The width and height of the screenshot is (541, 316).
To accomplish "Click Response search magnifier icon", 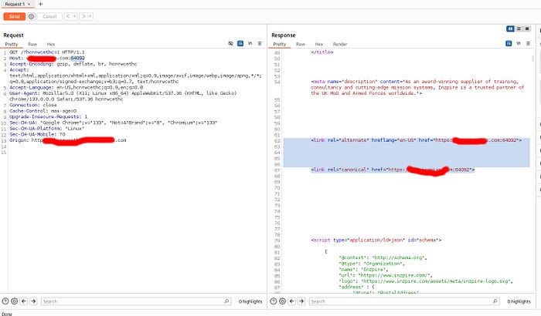I will click(495, 301).
